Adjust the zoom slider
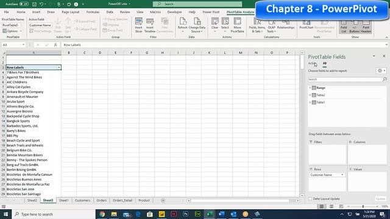This screenshot has height=219, width=390. pos(363,206)
